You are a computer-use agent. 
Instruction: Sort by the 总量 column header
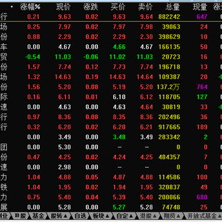[173, 7]
